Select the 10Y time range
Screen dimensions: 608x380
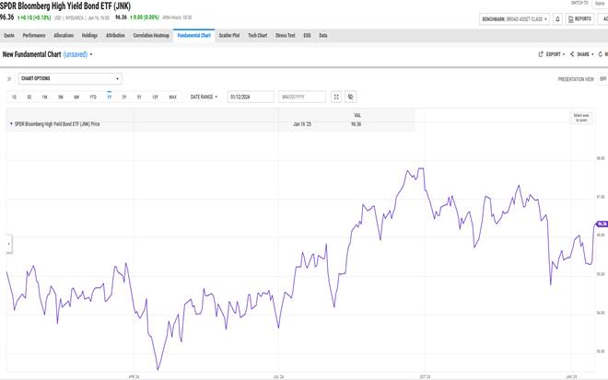click(x=155, y=97)
